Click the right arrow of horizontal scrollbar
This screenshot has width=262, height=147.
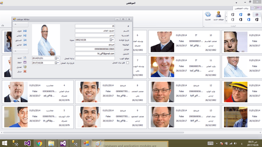click(x=260, y=133)
